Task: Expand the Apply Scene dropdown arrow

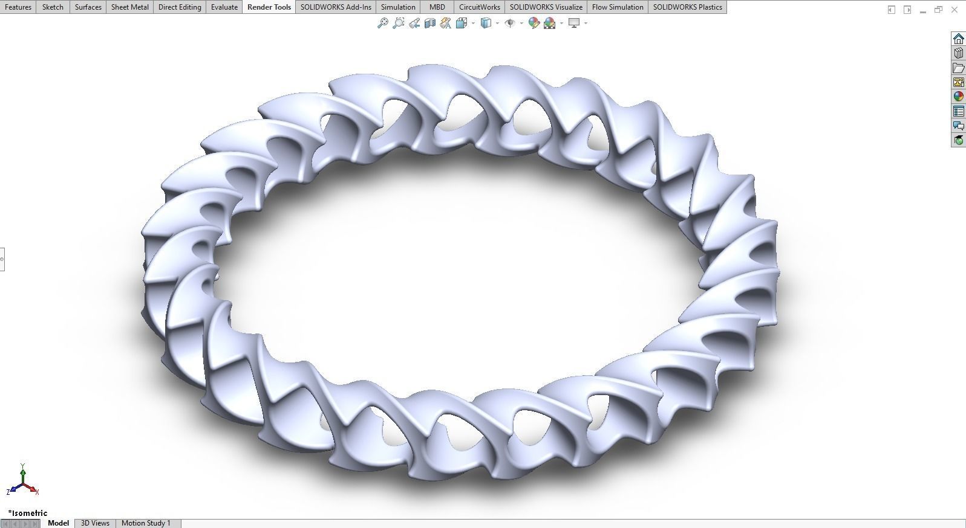Action: pyautogui.click(x=561, y=23)
